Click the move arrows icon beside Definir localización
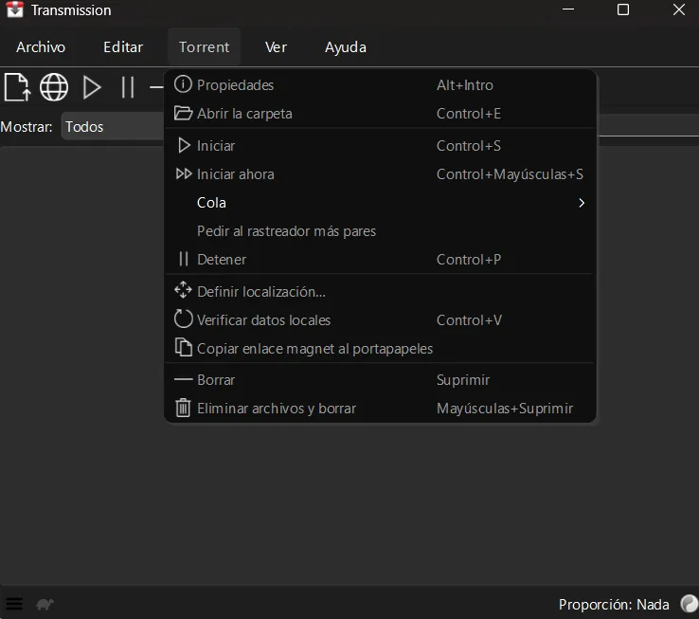Screen dimensions: 699x619 tap(183, 290)
